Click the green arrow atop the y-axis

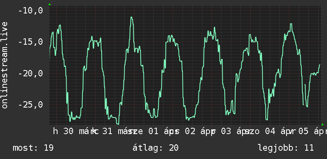click(50, 4)
